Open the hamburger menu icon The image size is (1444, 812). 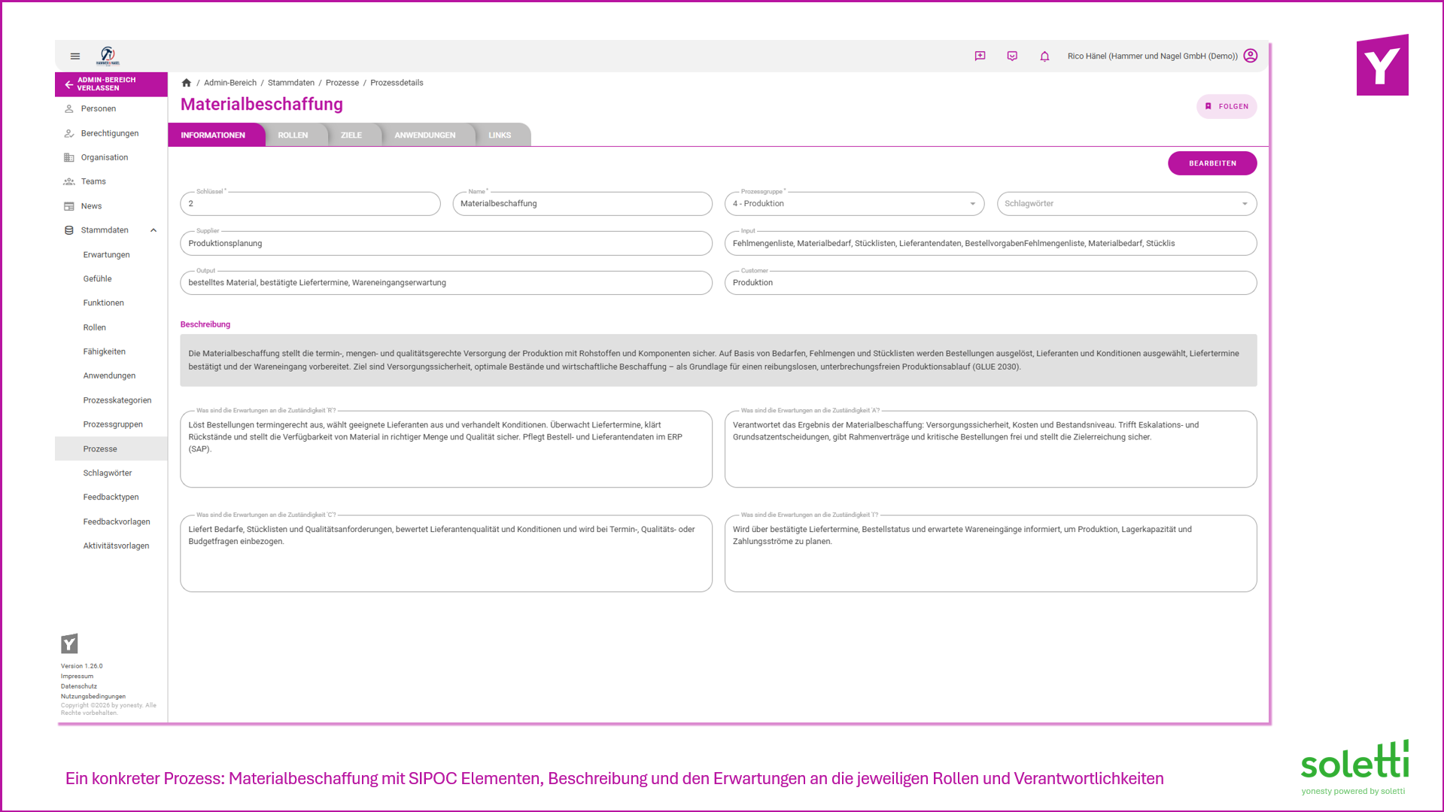[75, 56]
